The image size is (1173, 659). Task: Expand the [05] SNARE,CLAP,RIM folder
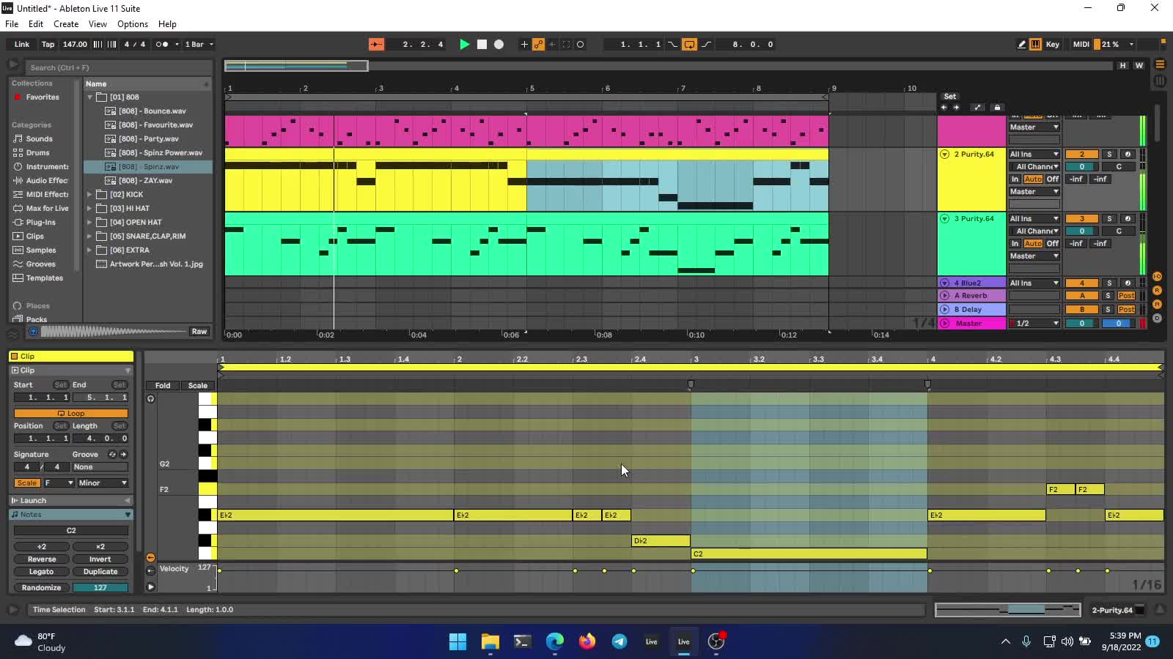pos(89,236)
